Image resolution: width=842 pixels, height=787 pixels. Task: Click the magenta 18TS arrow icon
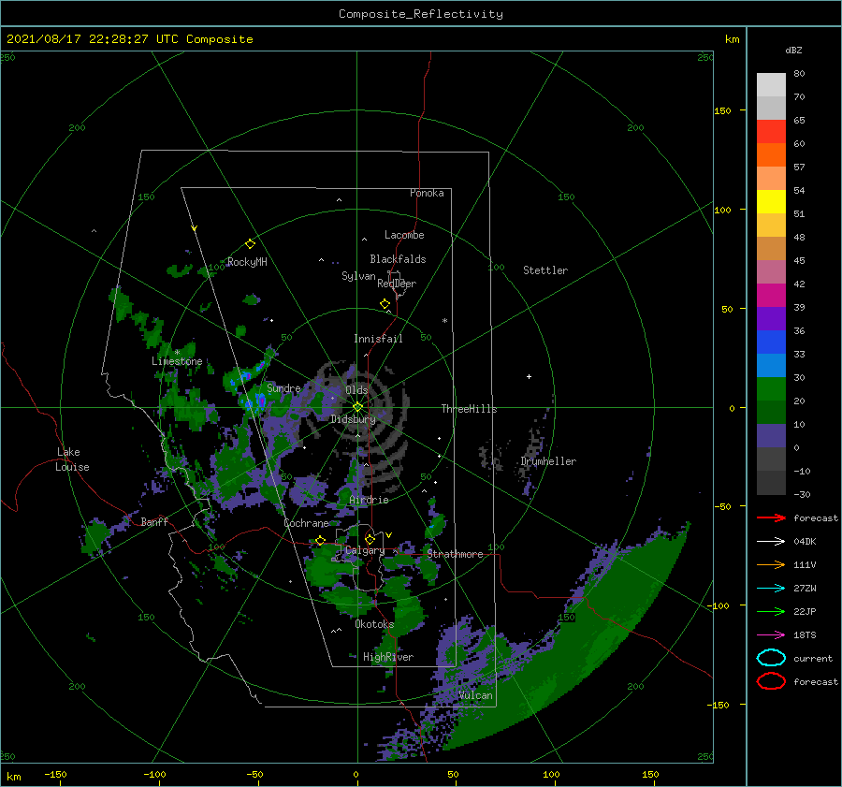tap(771, 635)
